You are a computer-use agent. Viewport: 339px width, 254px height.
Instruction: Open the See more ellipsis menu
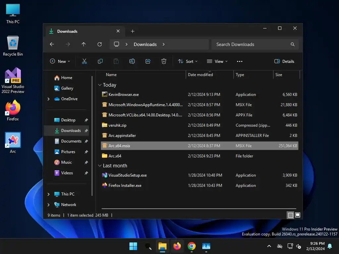click(x=240, y=61)
